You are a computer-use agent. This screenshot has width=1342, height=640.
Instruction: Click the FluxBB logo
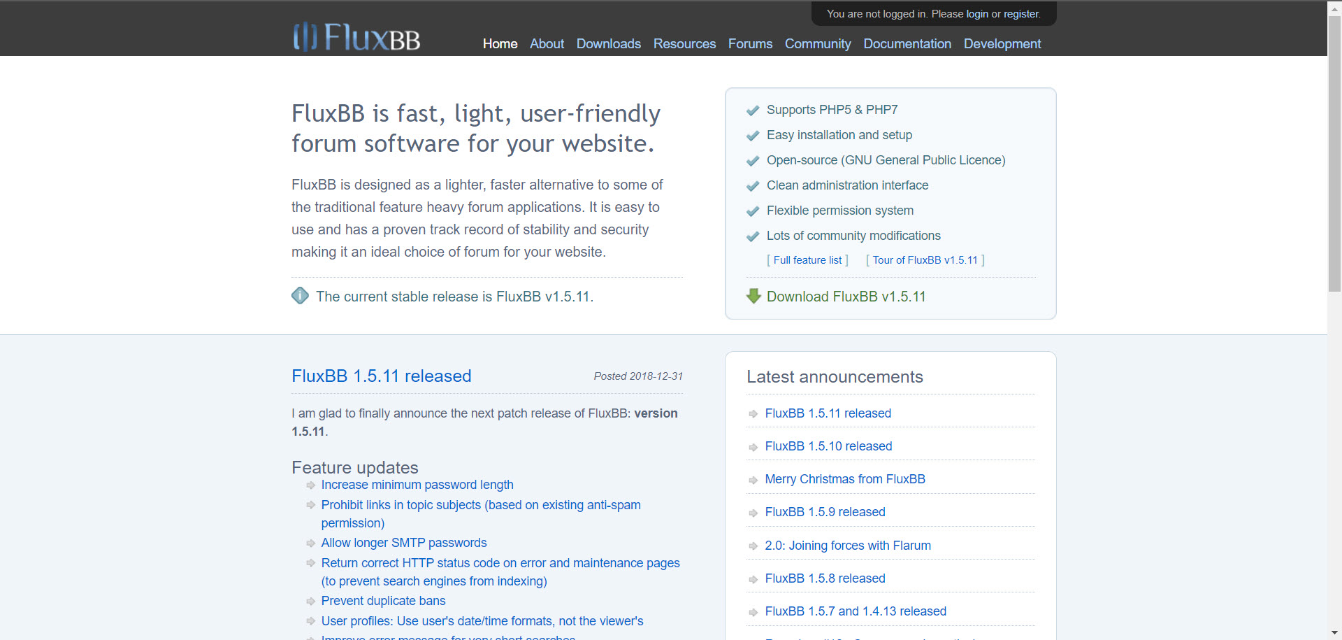pos(356,37)
